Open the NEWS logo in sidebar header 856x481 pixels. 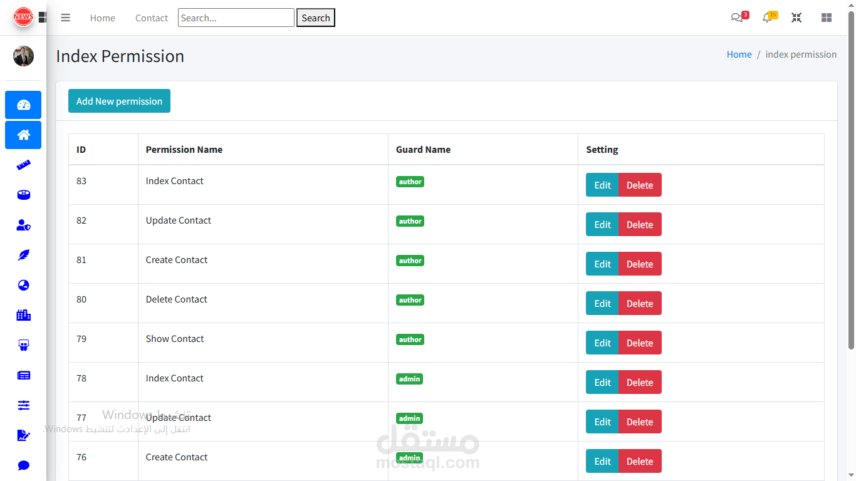tap(23, 17)
